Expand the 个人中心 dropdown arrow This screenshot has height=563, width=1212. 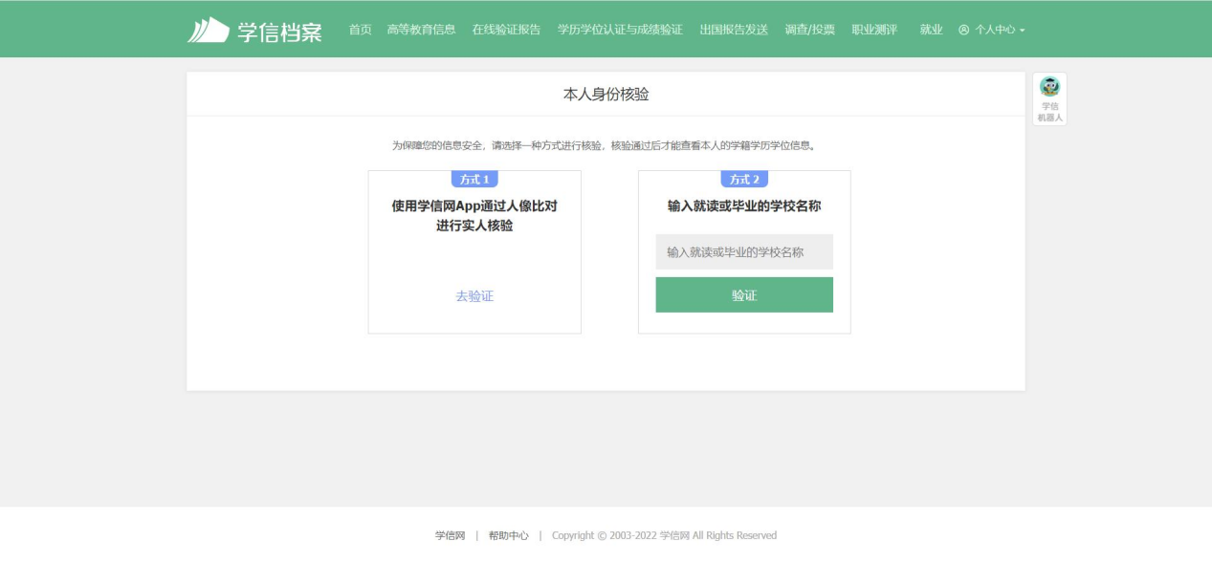tap(1023, 31)
